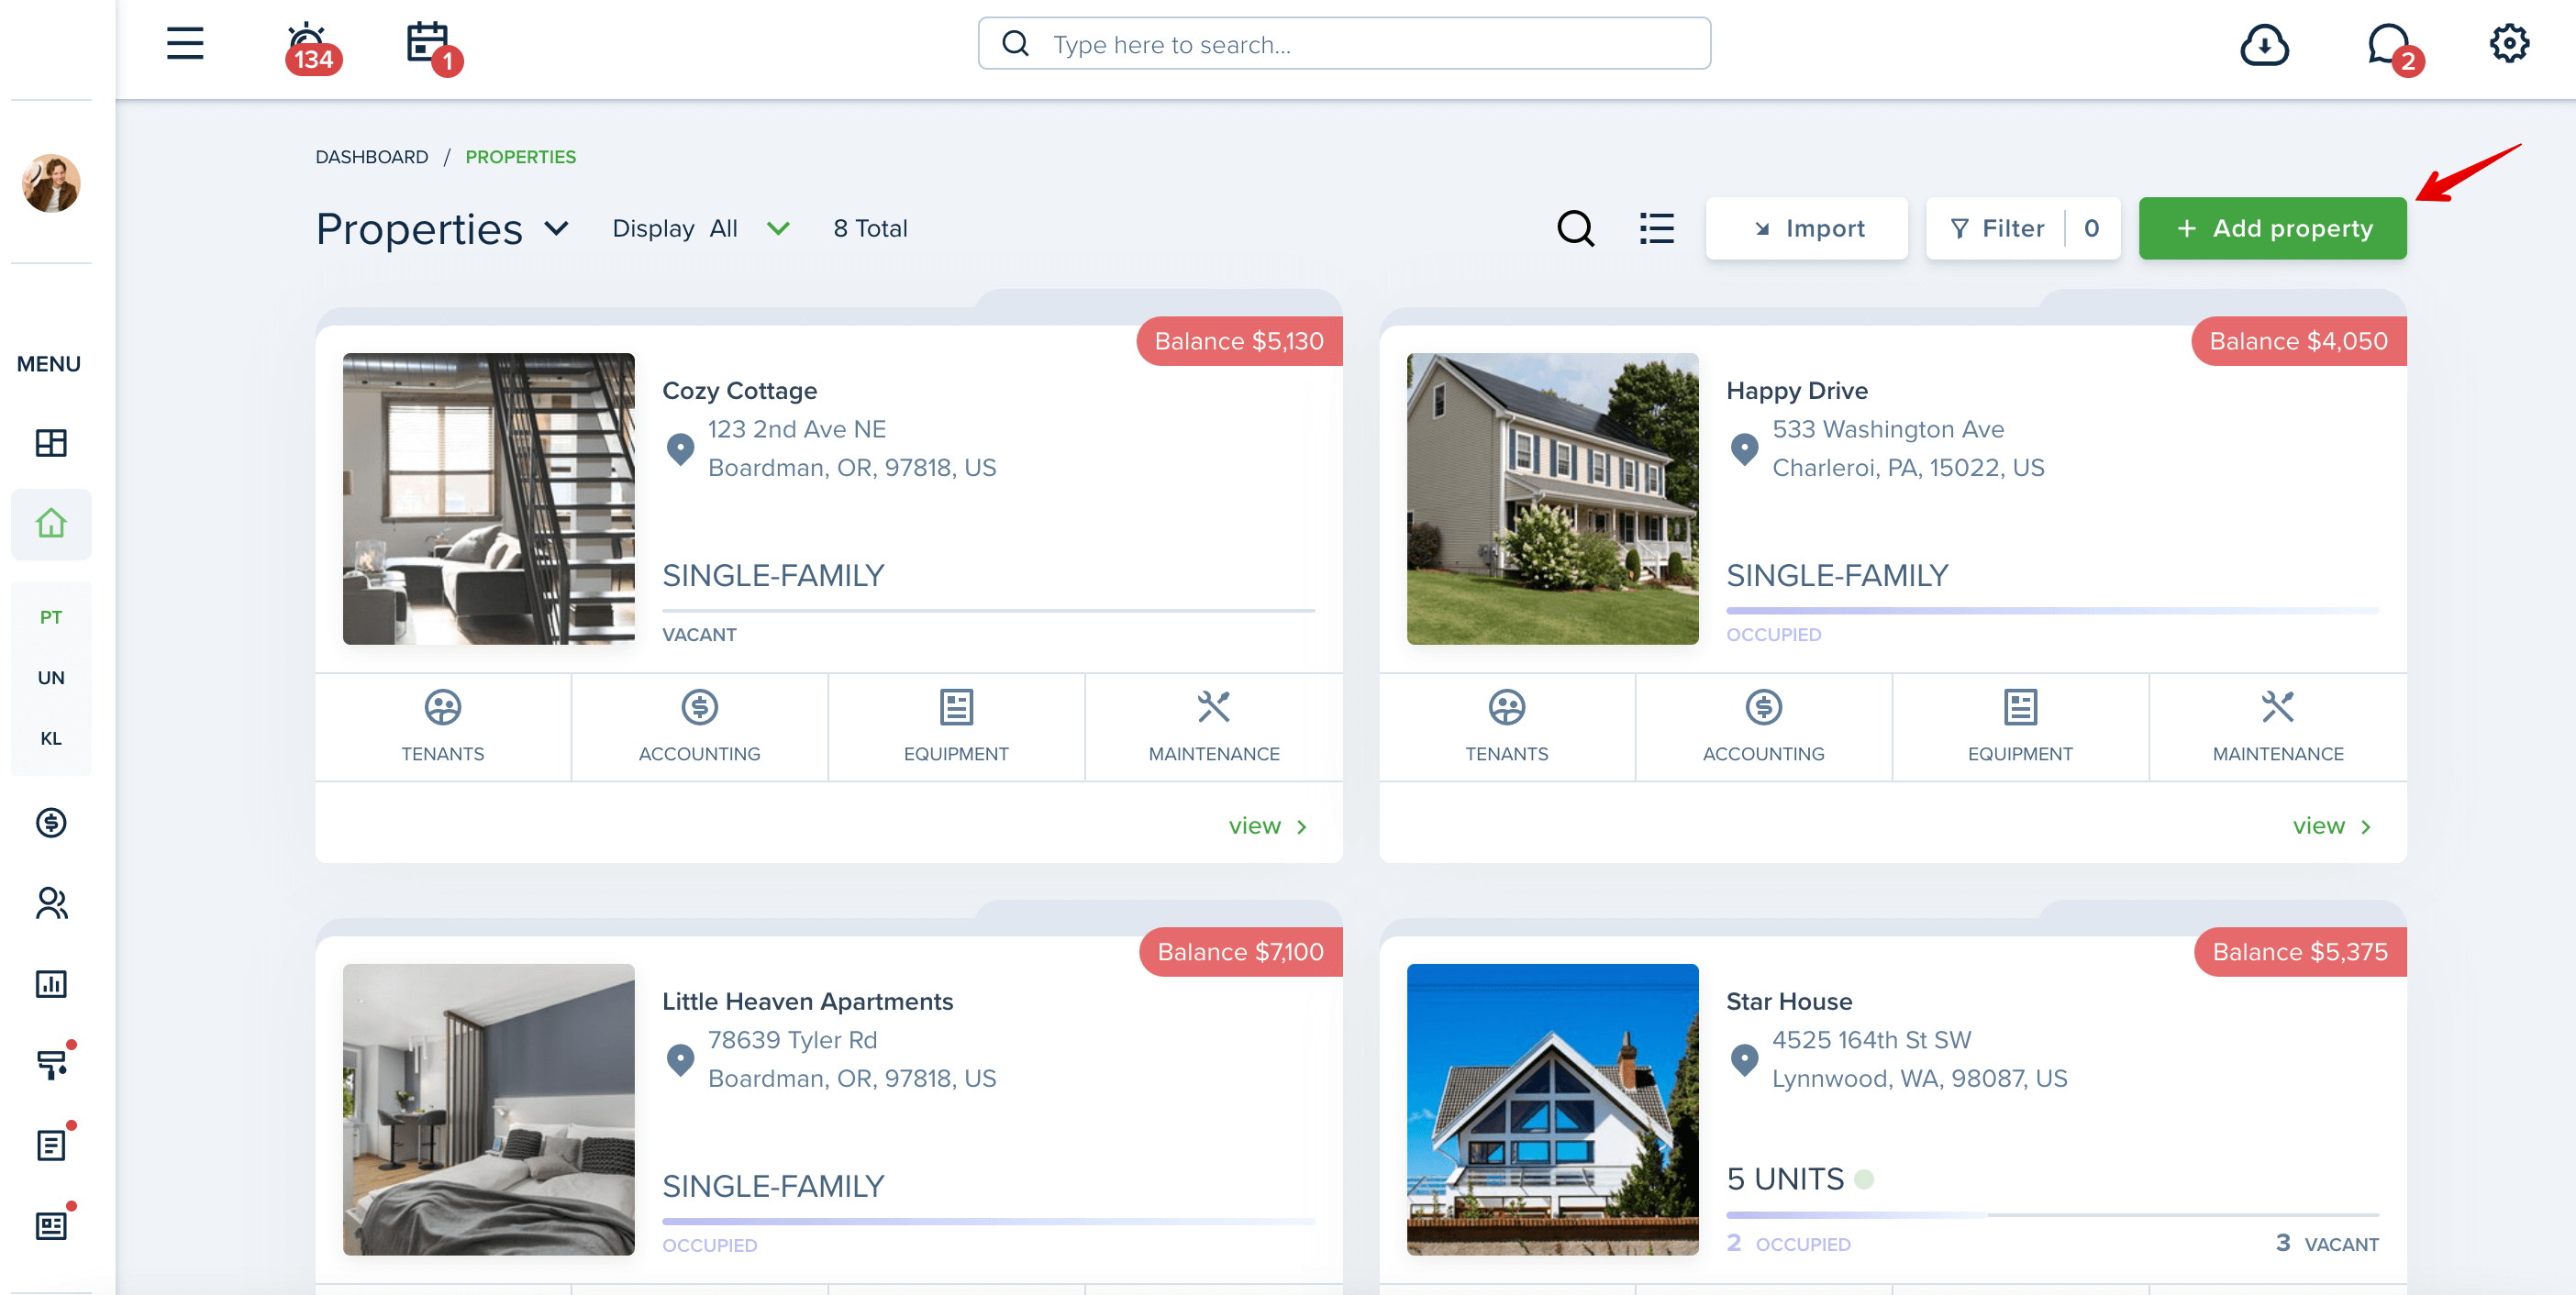The width and height of the screenshot is (2576, 1295).
Task: Open Little Heaven Apartments photo
Action: pos(488,1109)
